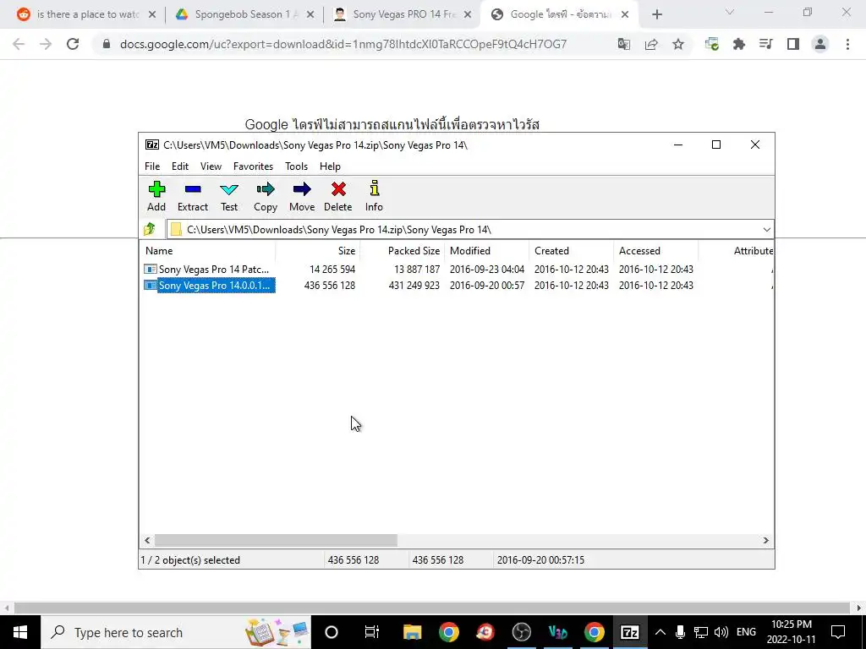Go up one folder level in 7-Zip
866x649 pixels.
150,229
